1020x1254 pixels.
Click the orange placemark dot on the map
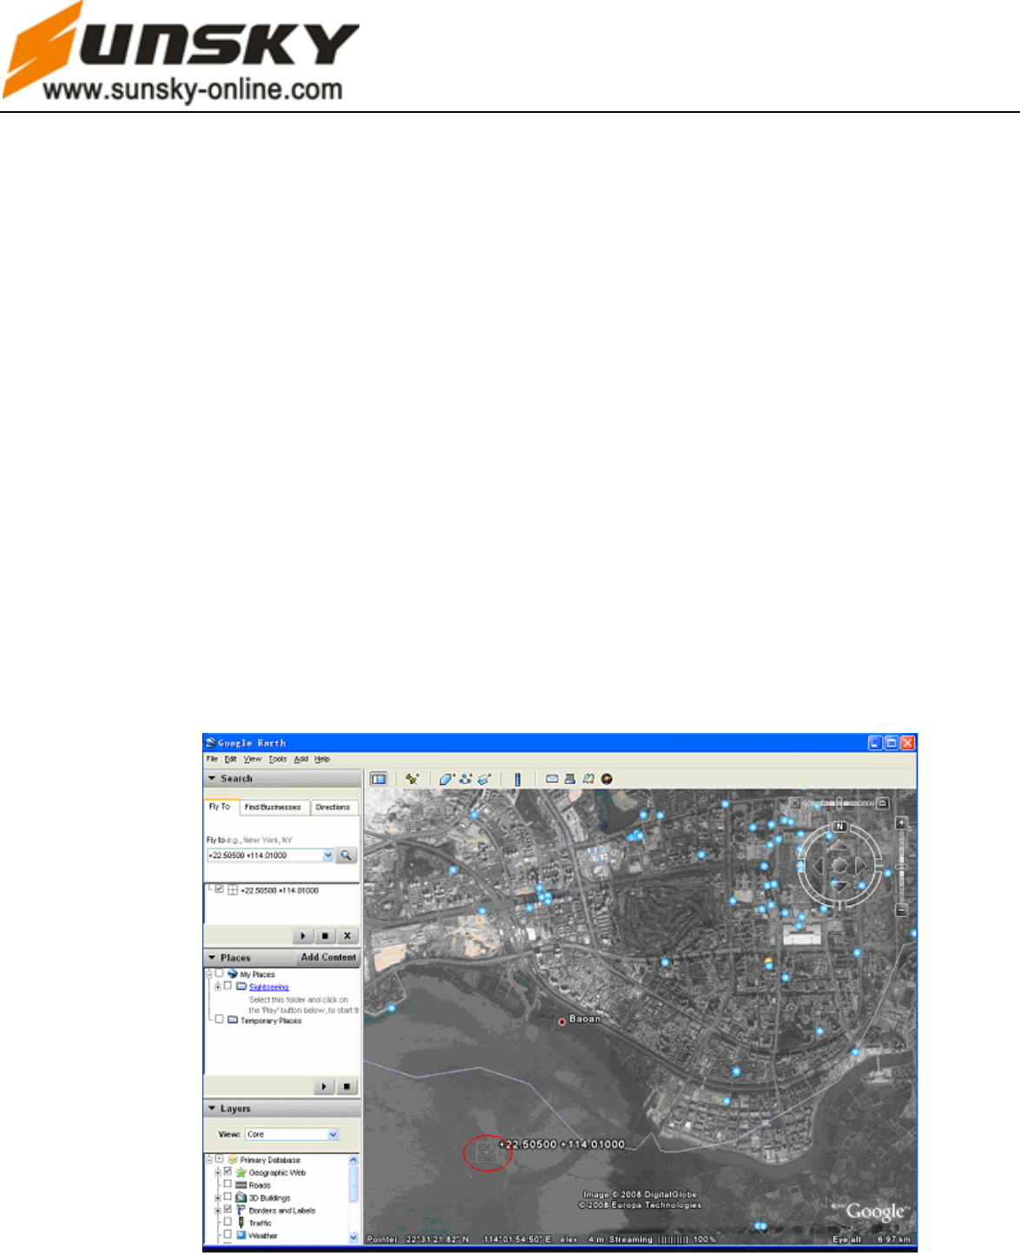pos(767,960)
